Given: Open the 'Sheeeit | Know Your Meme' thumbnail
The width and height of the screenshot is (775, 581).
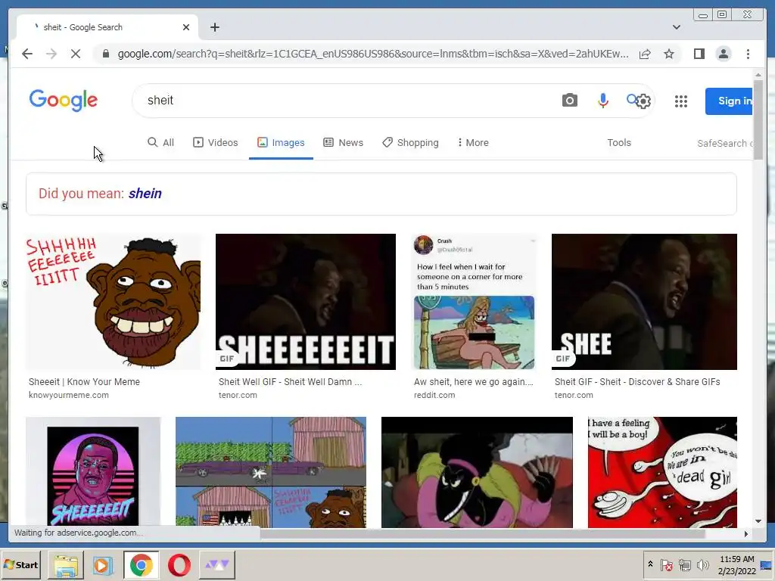Looking at the screenshot, I should tap(114, 302).
